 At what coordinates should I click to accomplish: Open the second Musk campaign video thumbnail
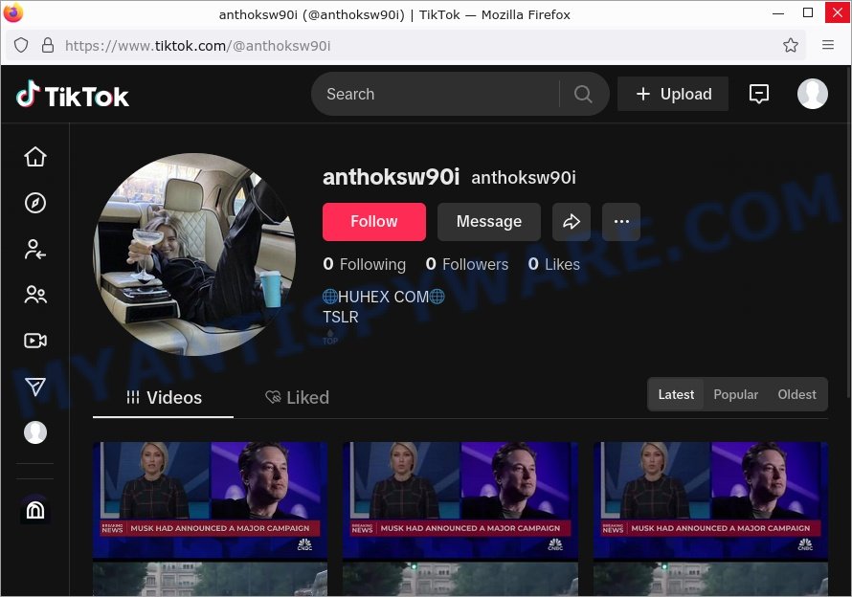tap(460, 519)
